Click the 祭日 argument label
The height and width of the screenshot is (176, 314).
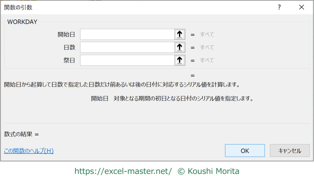click(x=69, y=60)
